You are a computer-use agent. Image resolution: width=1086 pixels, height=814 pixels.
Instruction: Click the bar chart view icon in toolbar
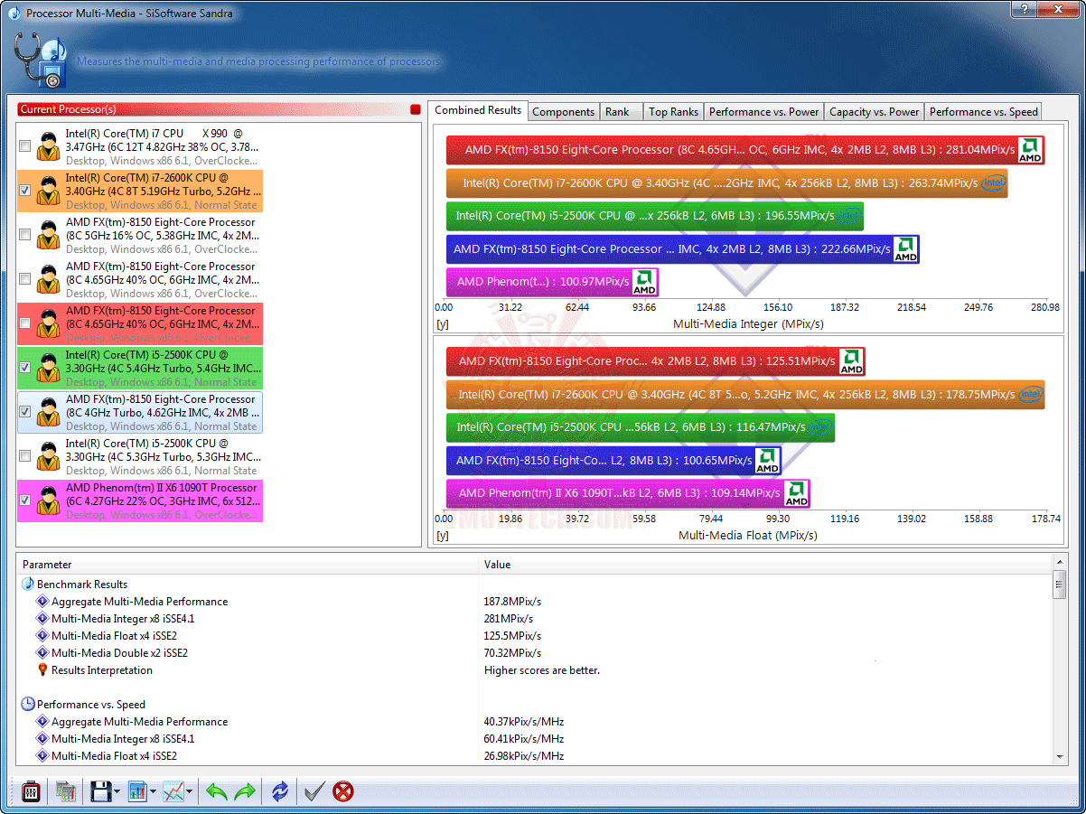pos(137,792)
